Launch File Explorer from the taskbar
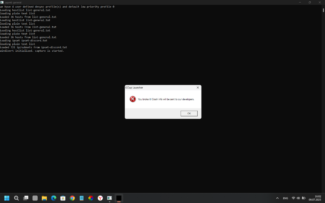The height and width of the screenshot is (203, 325). tap(44, 198)
